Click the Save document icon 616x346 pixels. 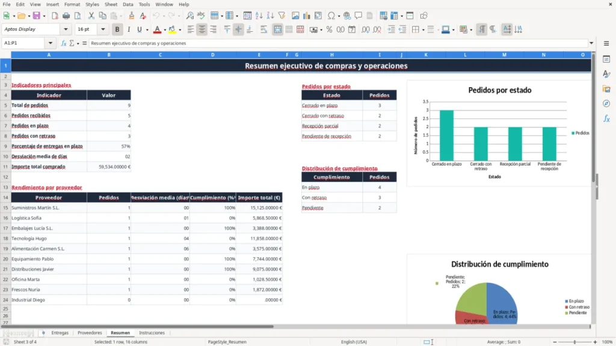tap(37, 16)
